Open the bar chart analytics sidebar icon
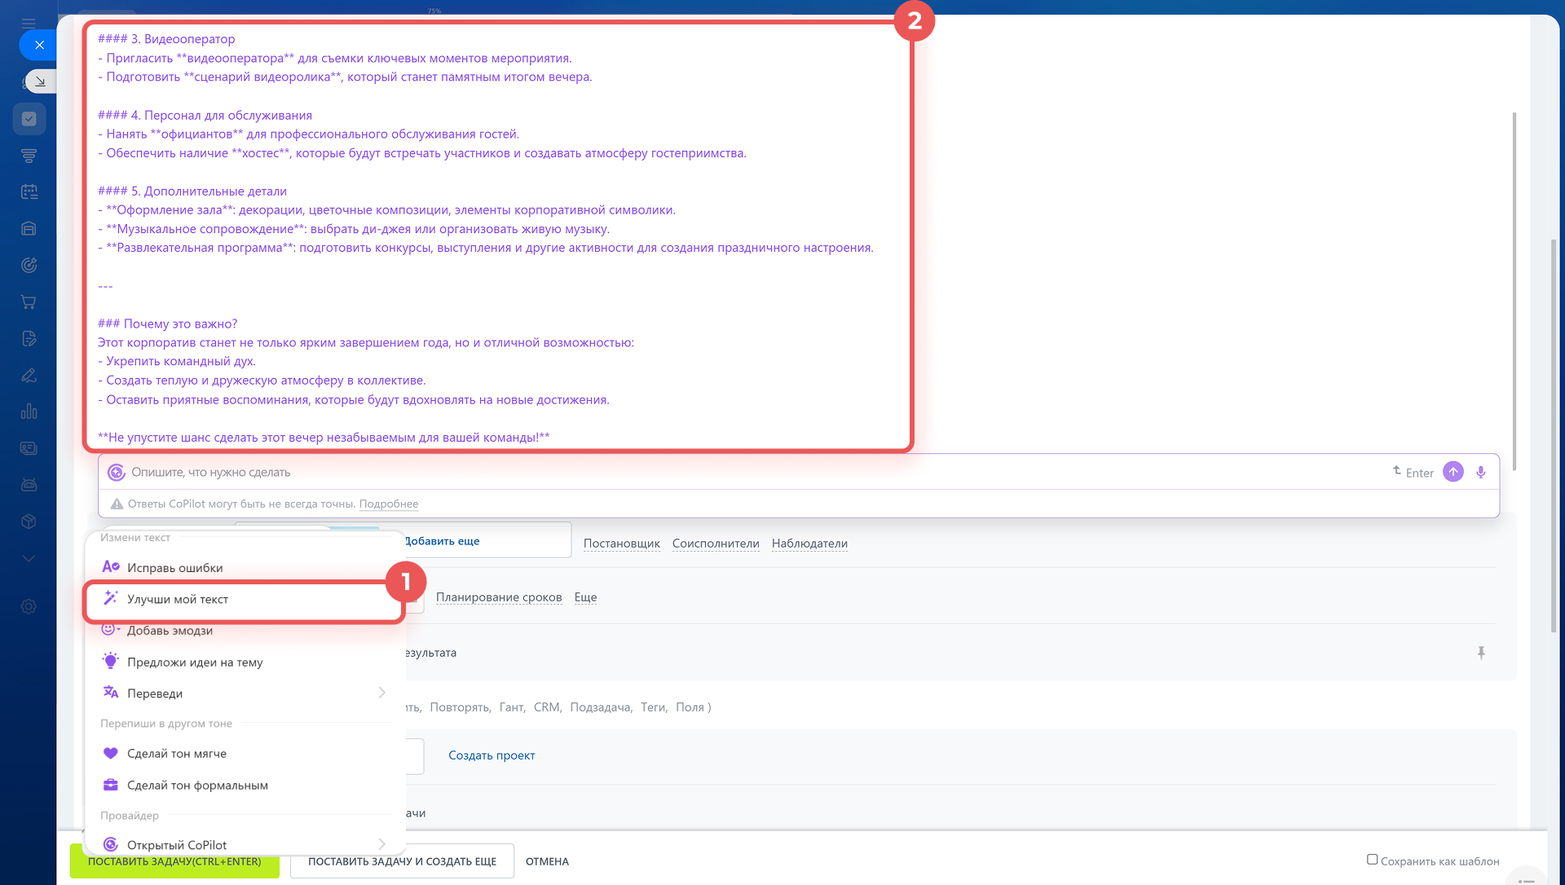 (x=29, y=412)
